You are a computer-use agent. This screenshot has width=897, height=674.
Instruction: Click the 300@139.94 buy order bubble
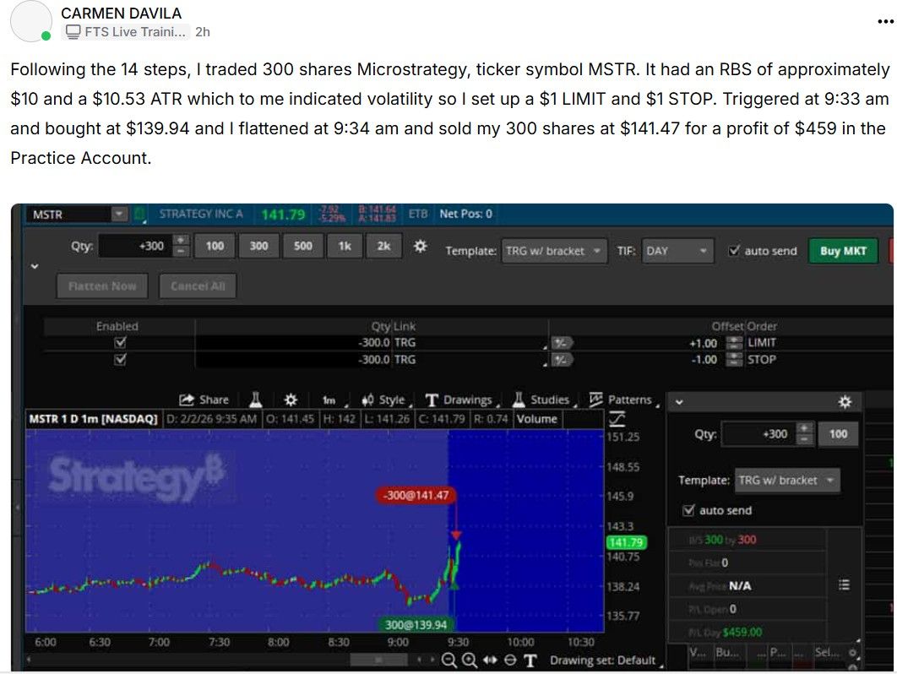tap(416, 625)
